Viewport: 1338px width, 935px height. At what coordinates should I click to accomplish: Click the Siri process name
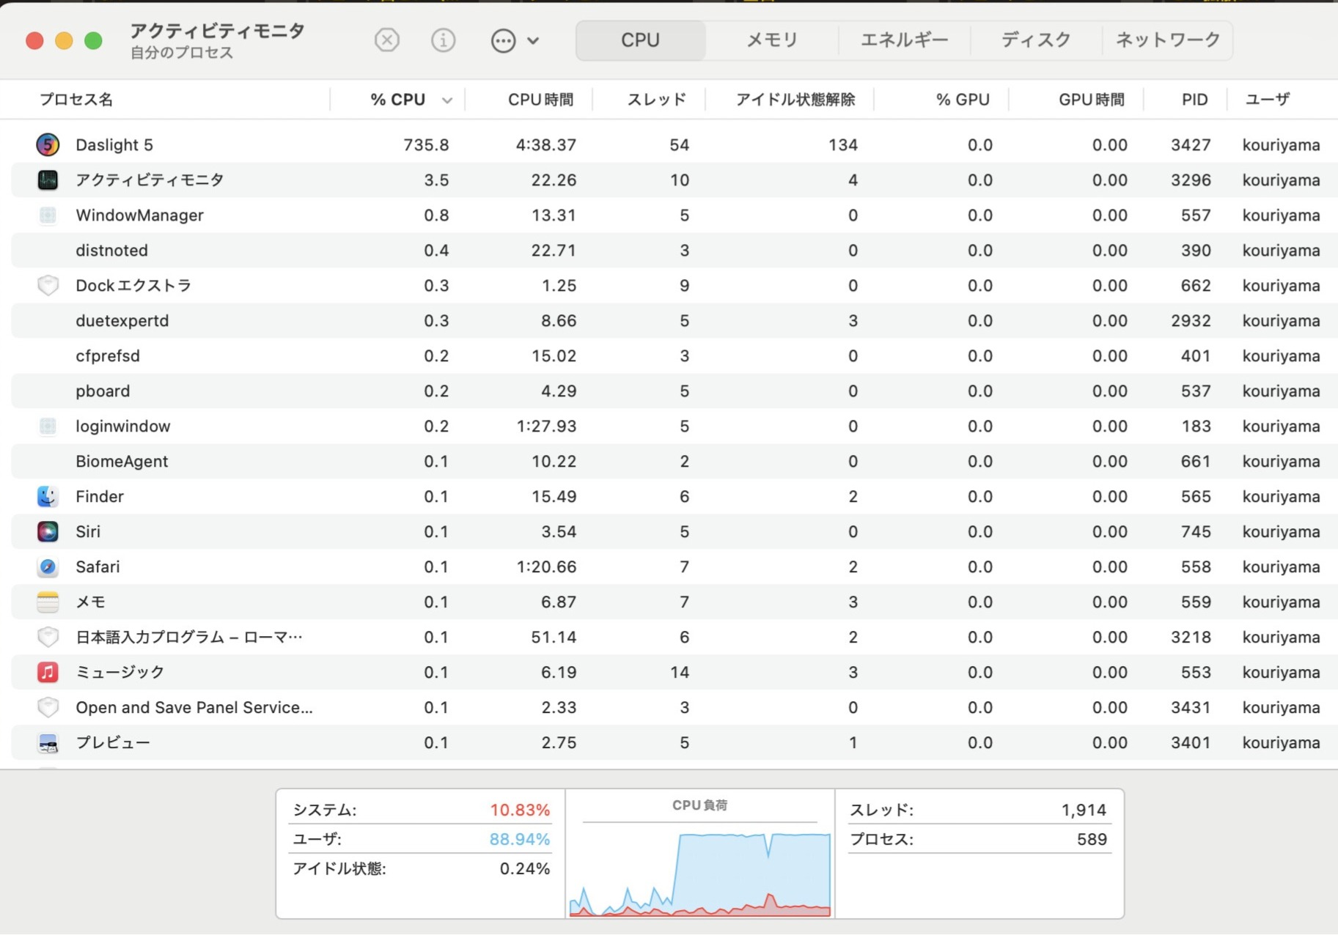point(88,531)
